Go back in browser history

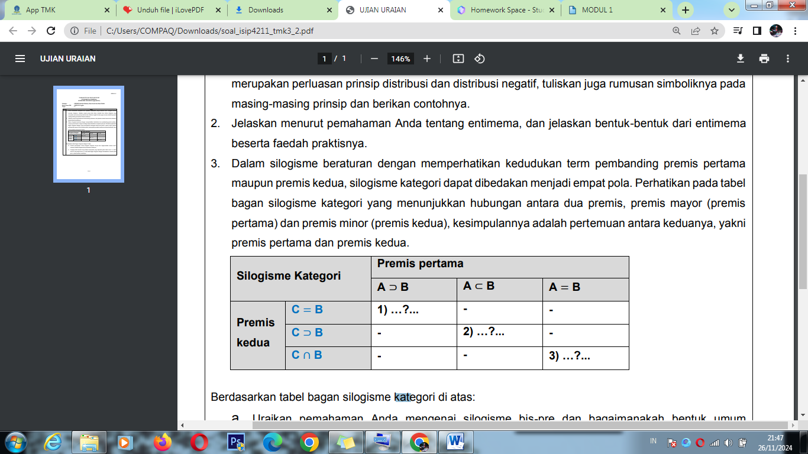tap(13, 31)
